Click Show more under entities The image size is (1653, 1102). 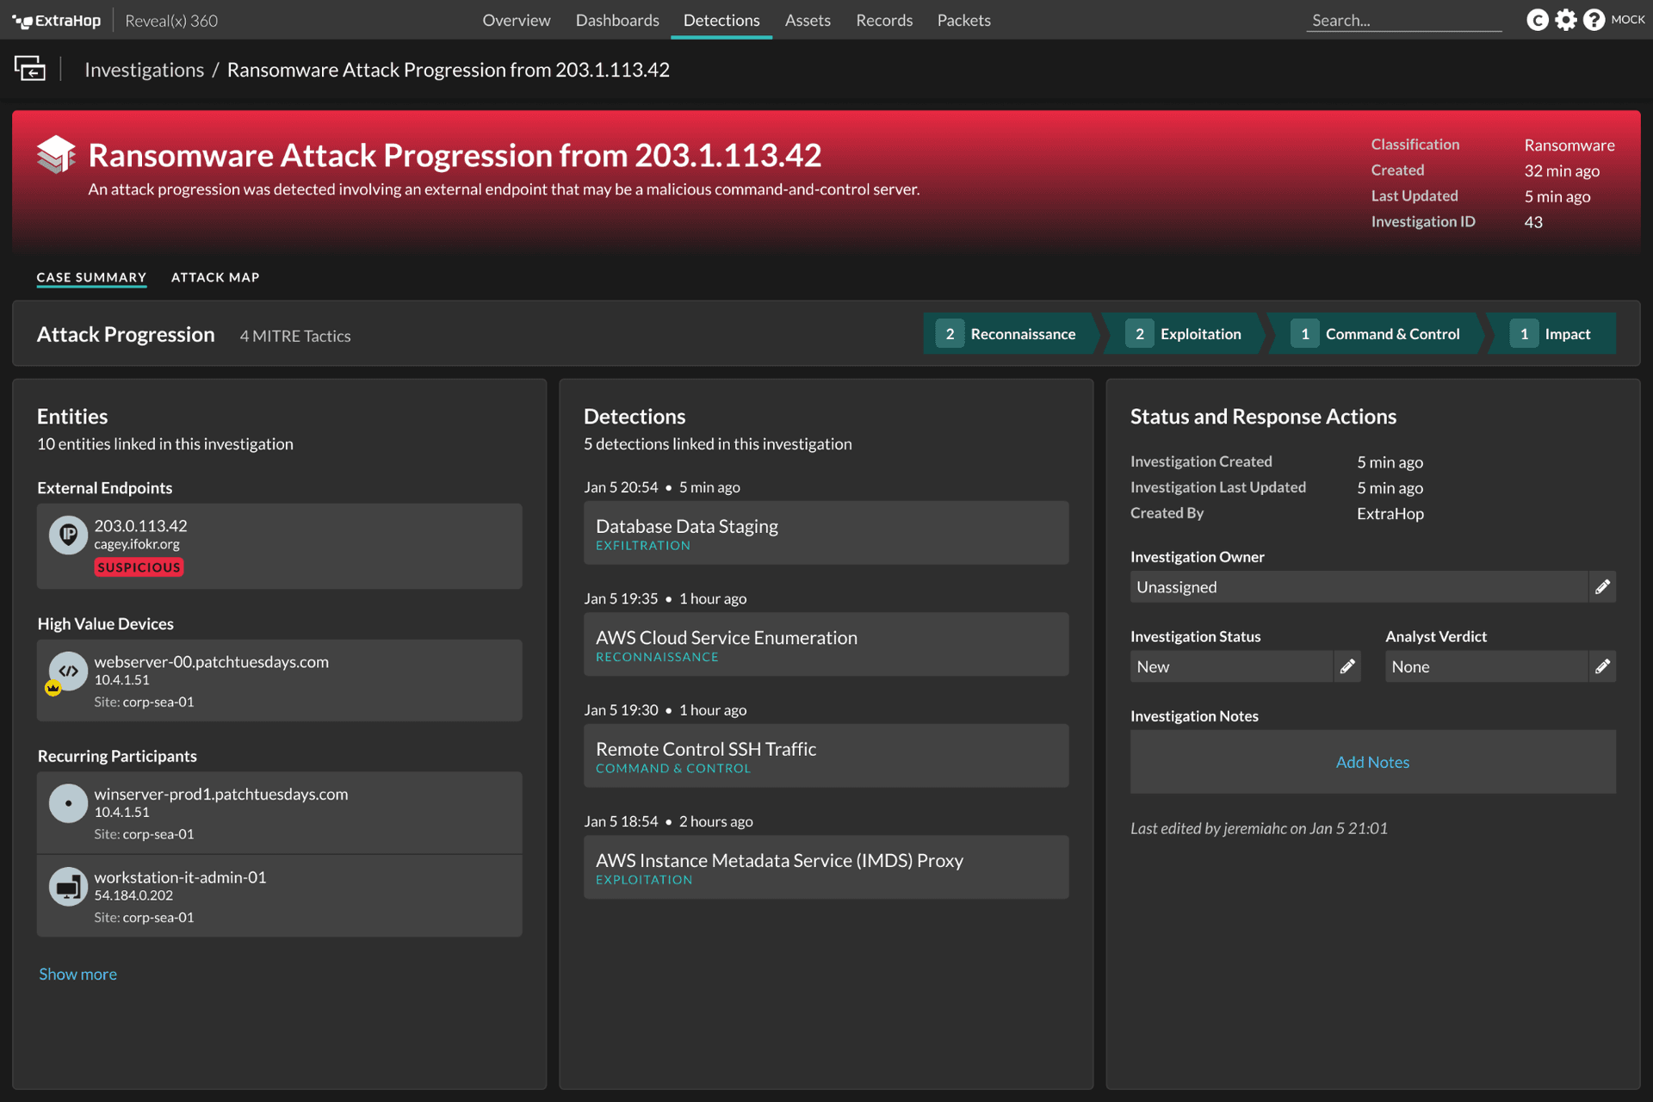click(x=77, y=974)
